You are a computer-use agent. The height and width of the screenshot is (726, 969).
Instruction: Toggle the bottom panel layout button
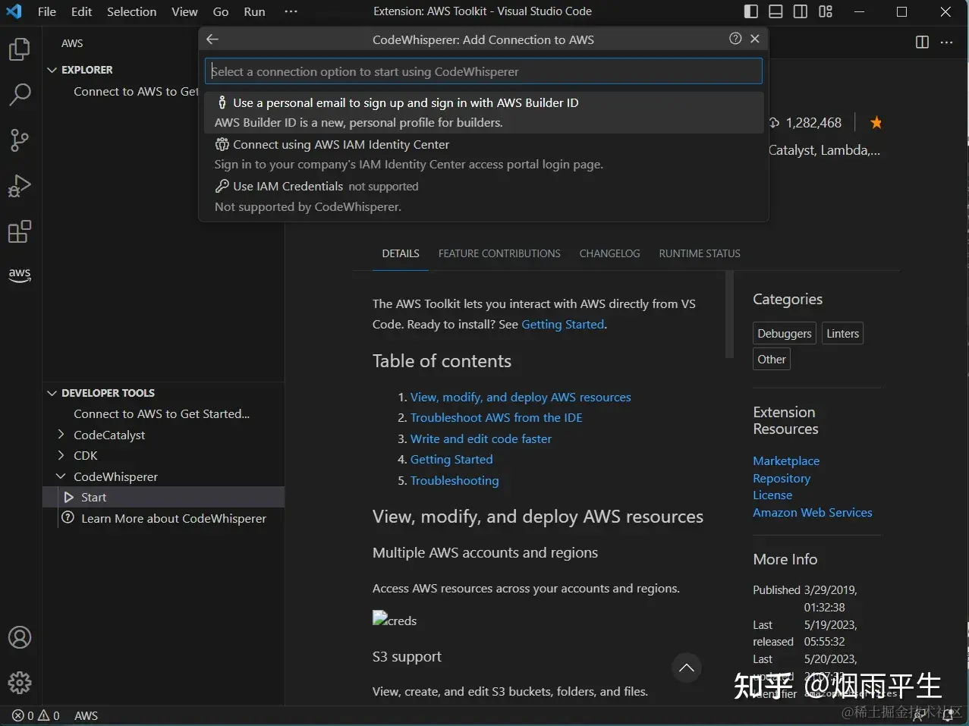pos(776,11)
